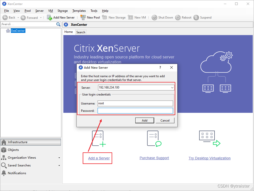Follow the Purchase Support link
Viewport: 254px width, 191px height.
154,158
